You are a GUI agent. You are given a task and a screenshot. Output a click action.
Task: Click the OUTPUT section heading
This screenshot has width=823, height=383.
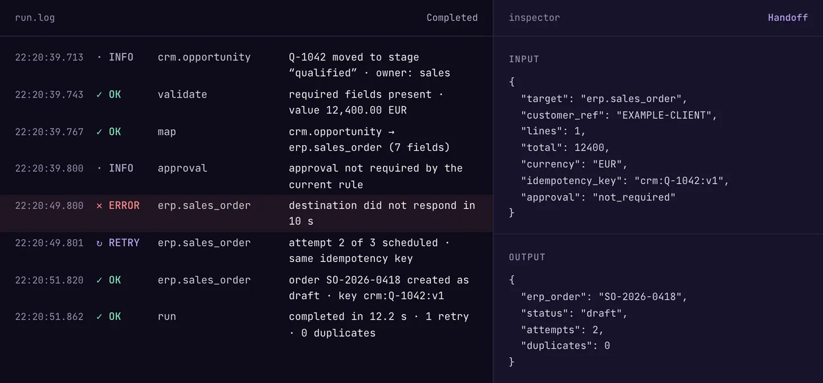[x=527, y=257]
